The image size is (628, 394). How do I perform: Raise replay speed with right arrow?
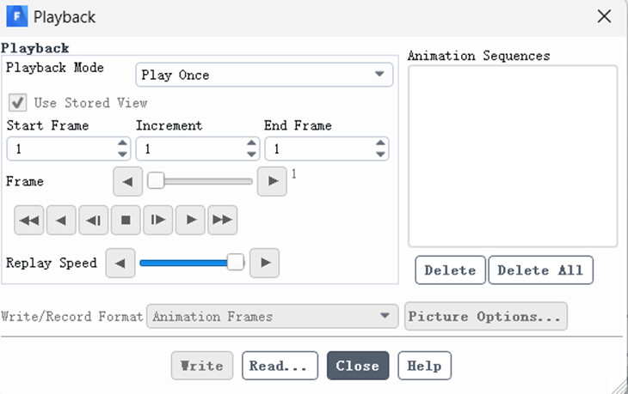pyautogui.click(x=265, y=264)
